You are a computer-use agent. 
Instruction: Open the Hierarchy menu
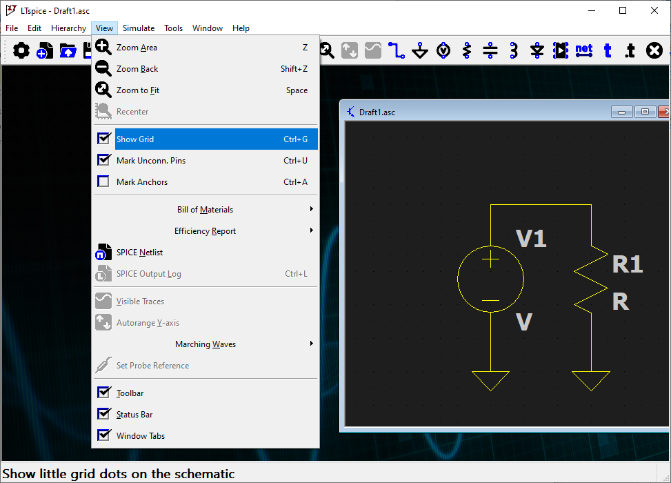68,28
